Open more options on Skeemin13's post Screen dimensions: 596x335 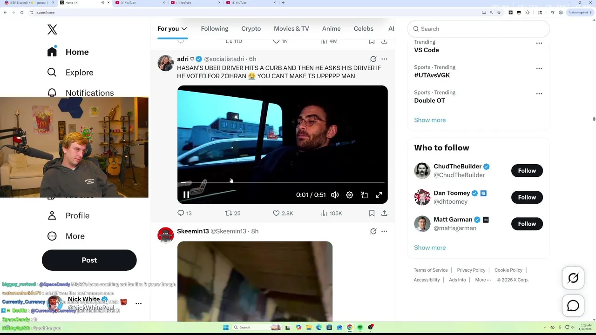tap(384, 231)
